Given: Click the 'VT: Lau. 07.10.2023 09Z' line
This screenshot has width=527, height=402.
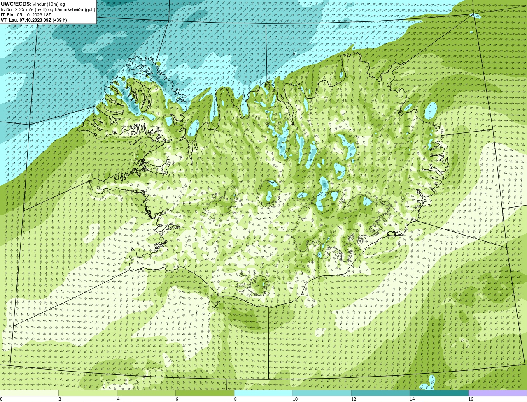Looking at the screenshot, I should [x=26, y=20].
